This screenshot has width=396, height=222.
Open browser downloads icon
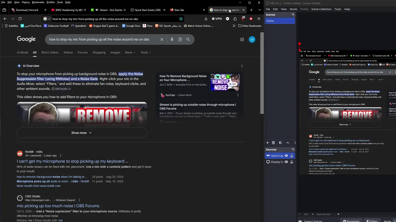(x=206, y=19)
